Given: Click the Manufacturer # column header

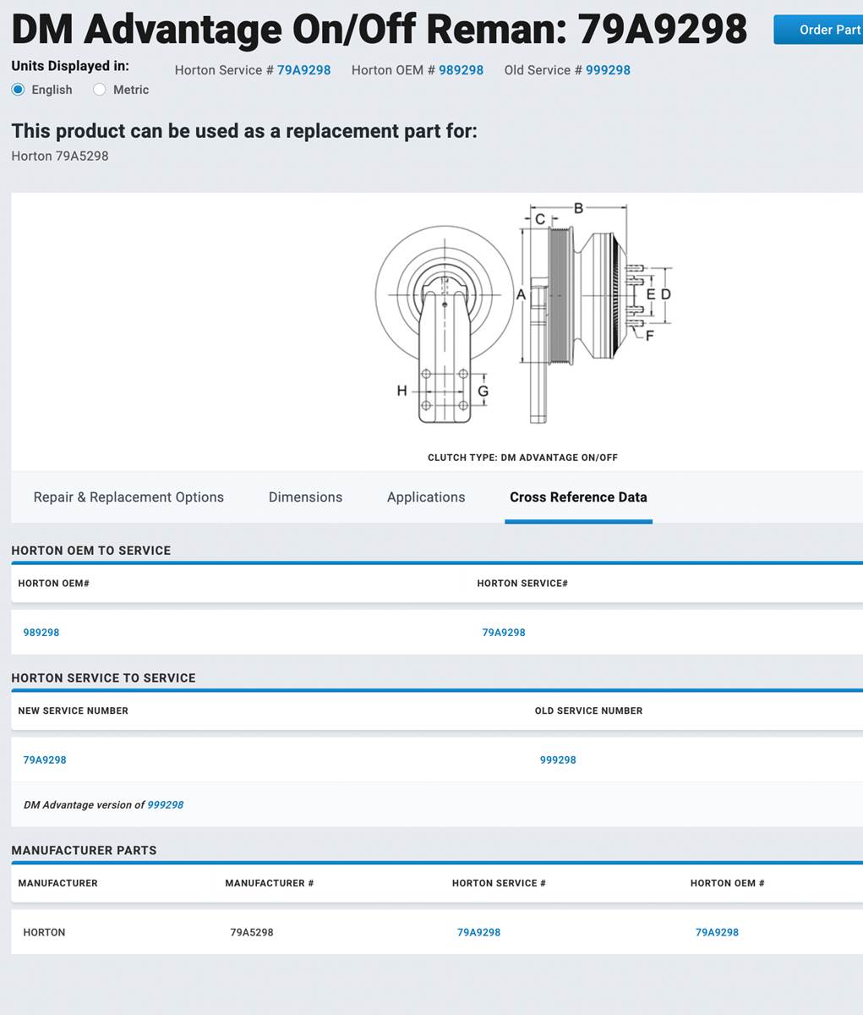Looking at the screenshot, I should pyautogui.click(x=269, y=883).
